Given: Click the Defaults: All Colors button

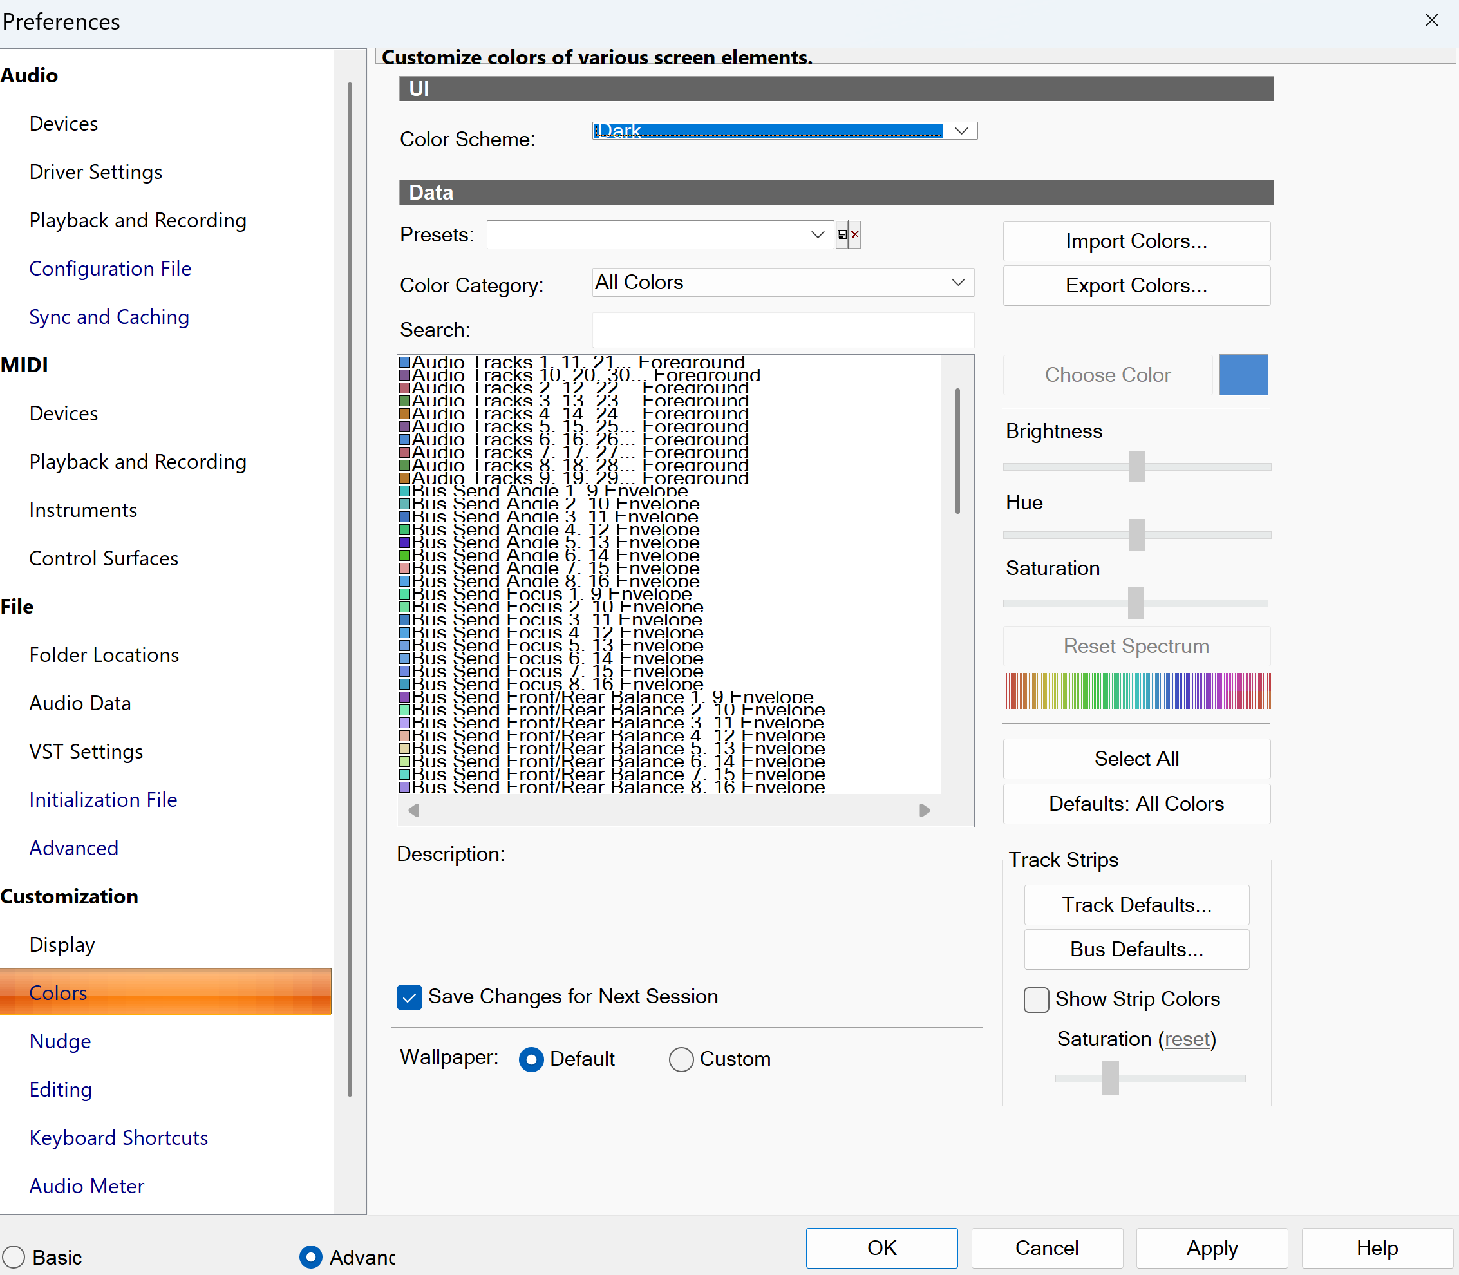Looking at the screenshot, I should [x=1136, y=803].
